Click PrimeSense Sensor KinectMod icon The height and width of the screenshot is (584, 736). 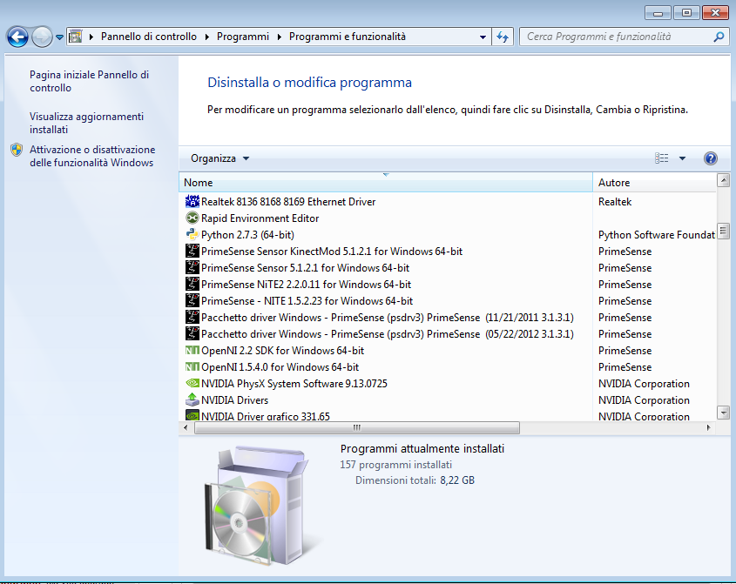click(x=192, y=251)
